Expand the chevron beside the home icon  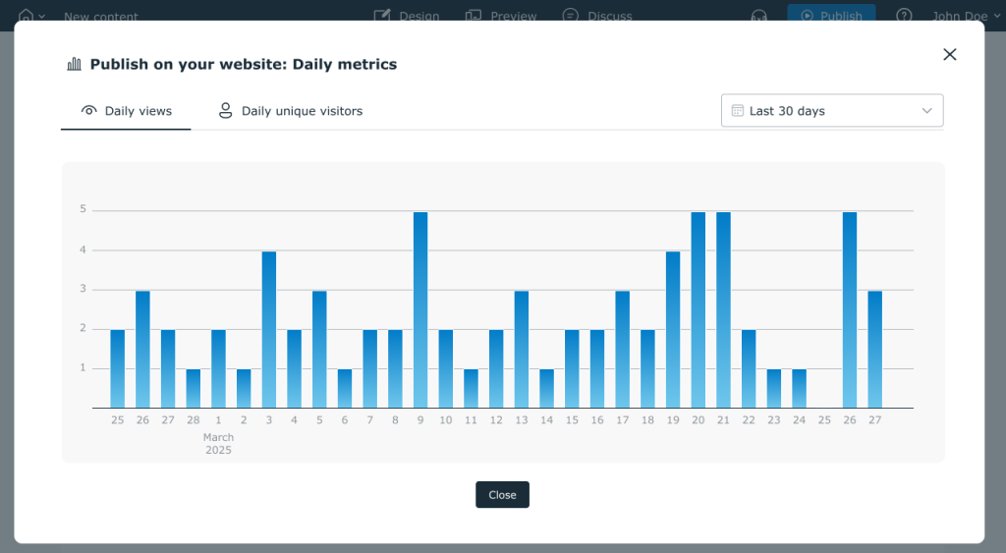point(41,17)
